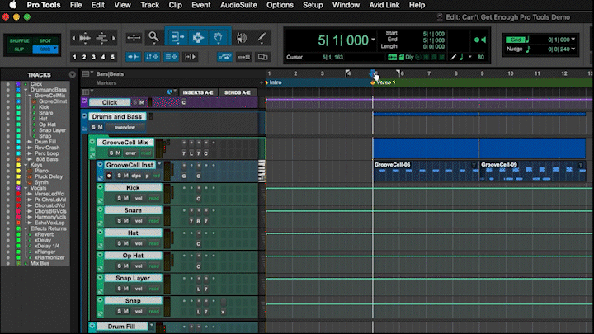The height and width of the screenshot is (334, 594).
Task: Open the AudioSuite menu
Action: click(x=238, y=5)
